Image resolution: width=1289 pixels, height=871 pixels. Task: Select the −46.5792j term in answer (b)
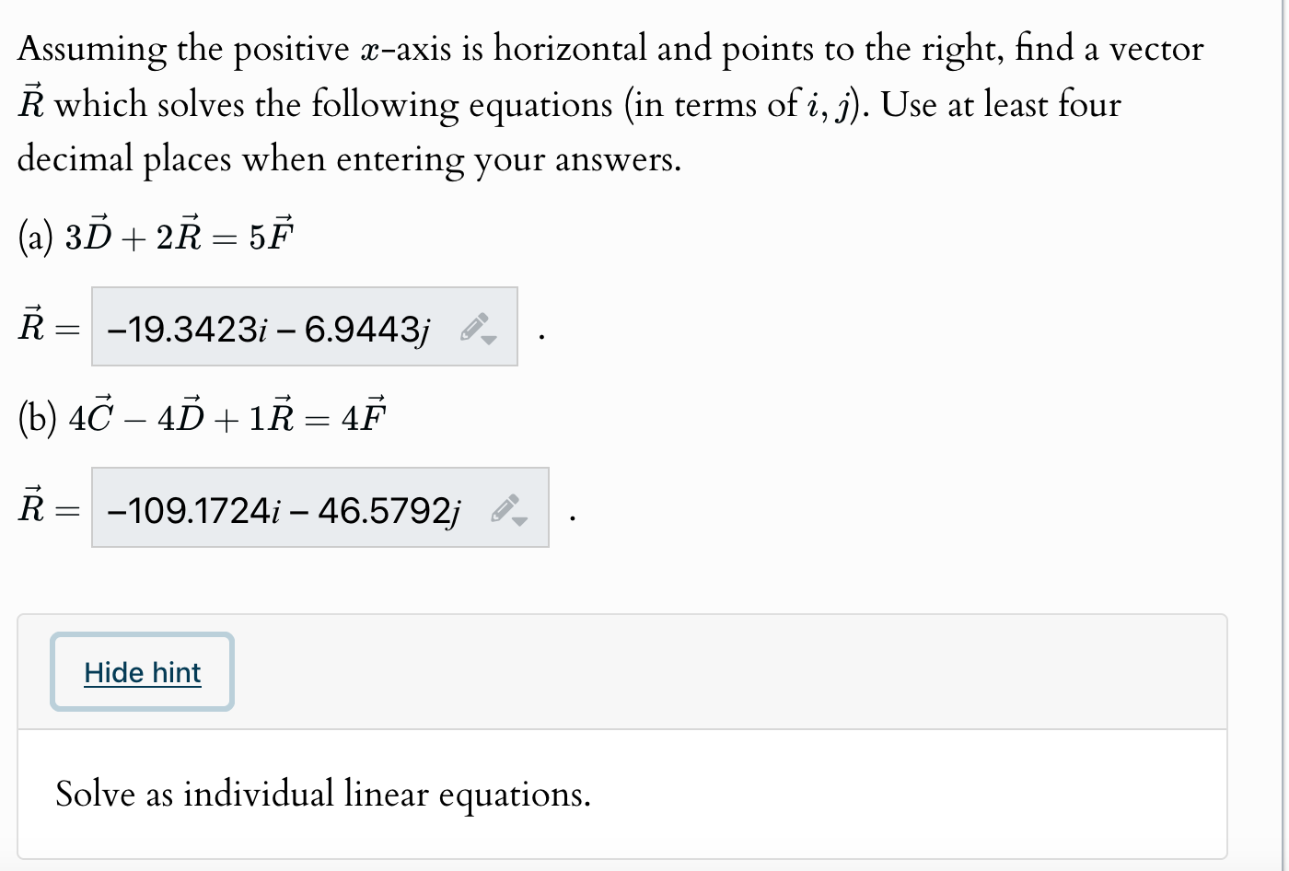pyautogui.click(x=378, y=509)
